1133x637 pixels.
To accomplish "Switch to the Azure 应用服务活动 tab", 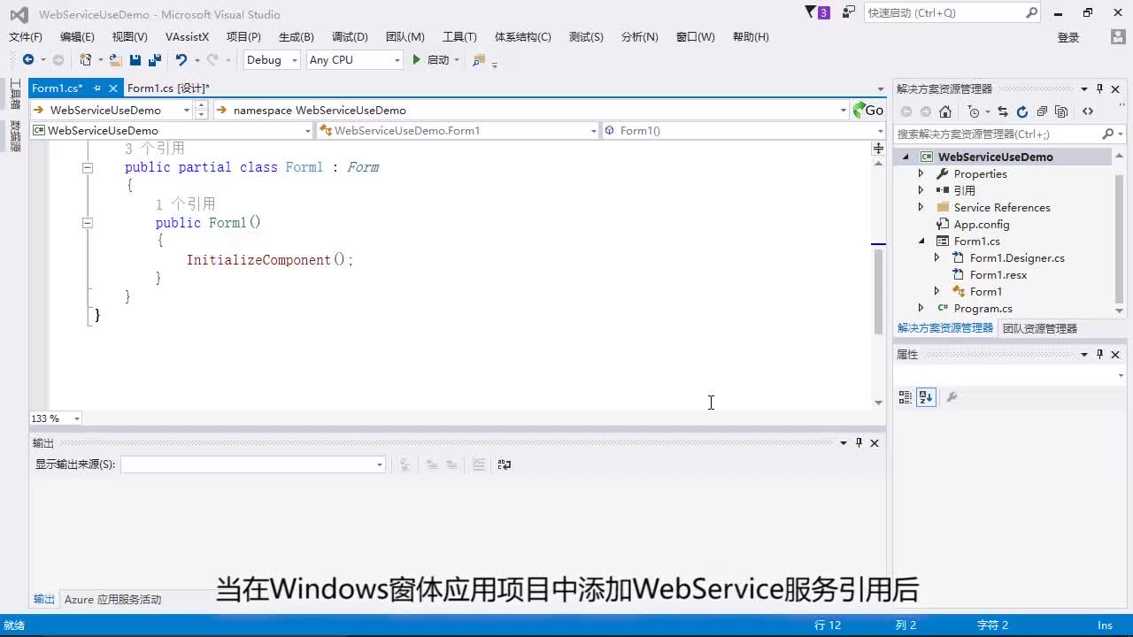I will [x=112, y=600].
